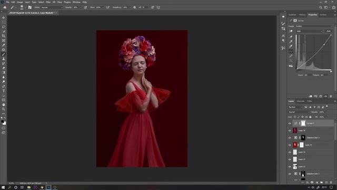
Task: Hide the Selective Color 2 layer
Action: tap(290, 138)
